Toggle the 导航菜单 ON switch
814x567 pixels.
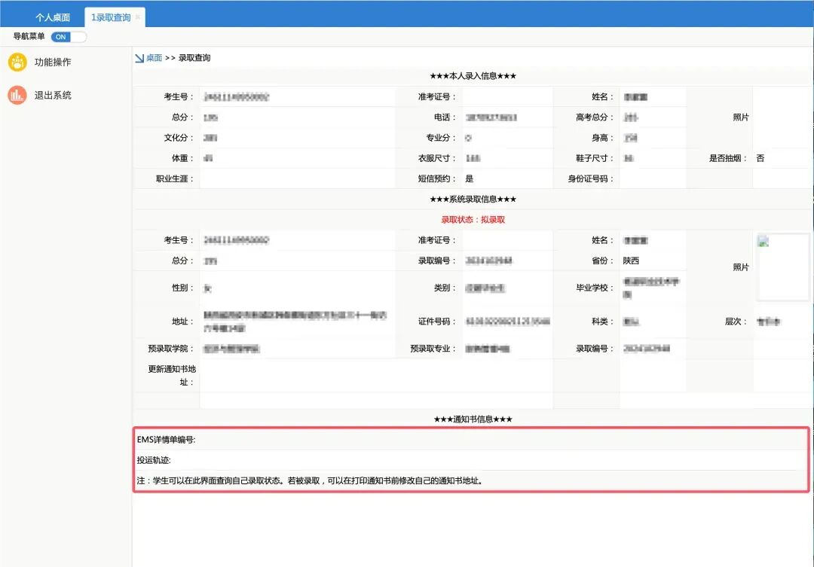pos(69,37)
